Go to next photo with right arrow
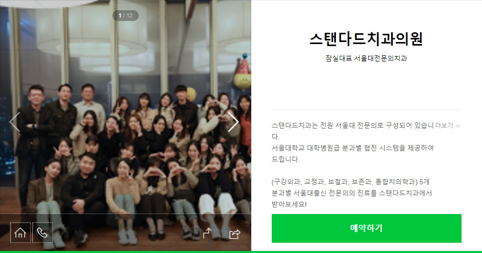This screenshot has height=253, width=482. [x=233, y=122]
